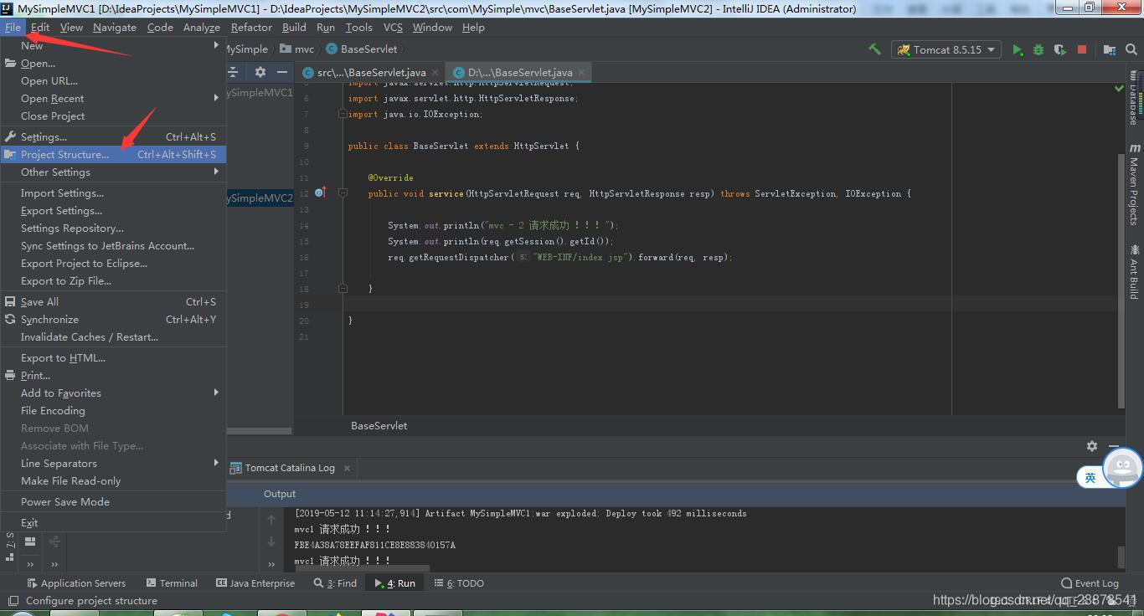
Task: Start debugging with the bug icon
Action: pos(1038,49)
